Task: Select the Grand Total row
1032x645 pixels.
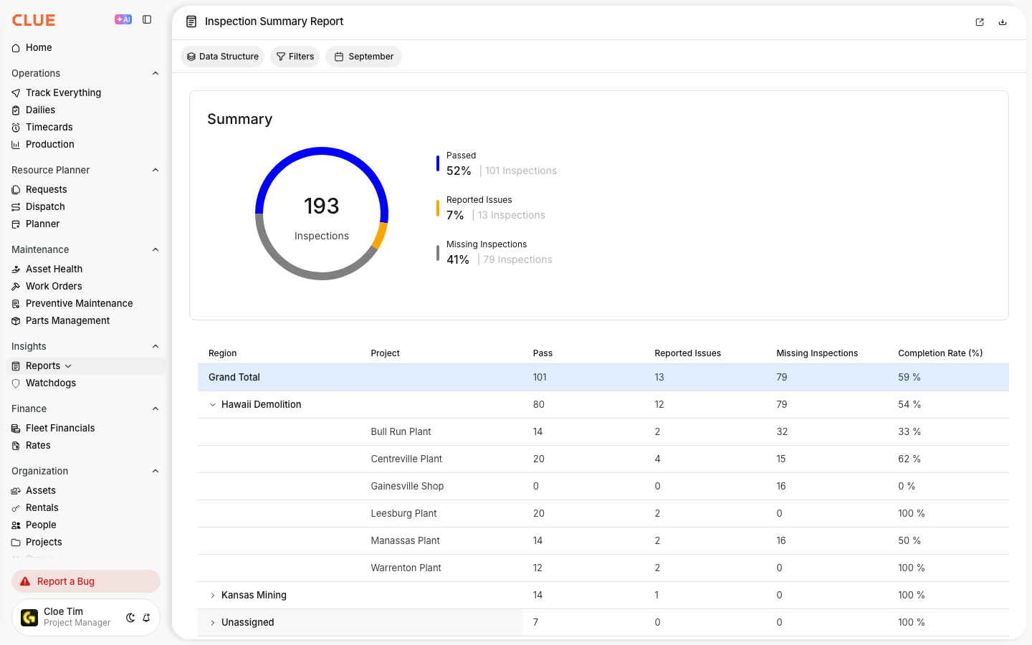Action: pyautogui.click(x=603, y=377)
